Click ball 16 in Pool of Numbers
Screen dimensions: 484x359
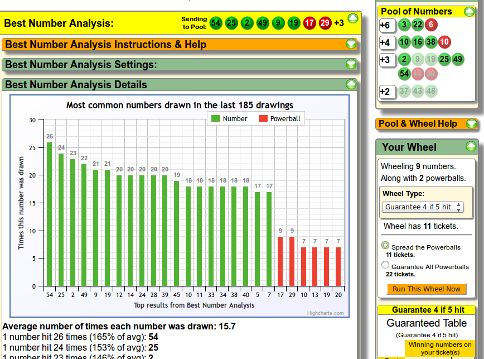pyautogui.click(x=418, y=42)
